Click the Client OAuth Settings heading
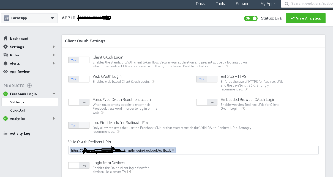The width and height of the screenshot is (333, 177). coord(85,41)
